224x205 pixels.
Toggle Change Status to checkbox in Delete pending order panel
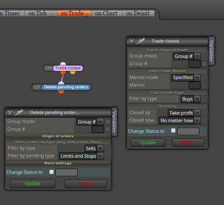point(52,172)
